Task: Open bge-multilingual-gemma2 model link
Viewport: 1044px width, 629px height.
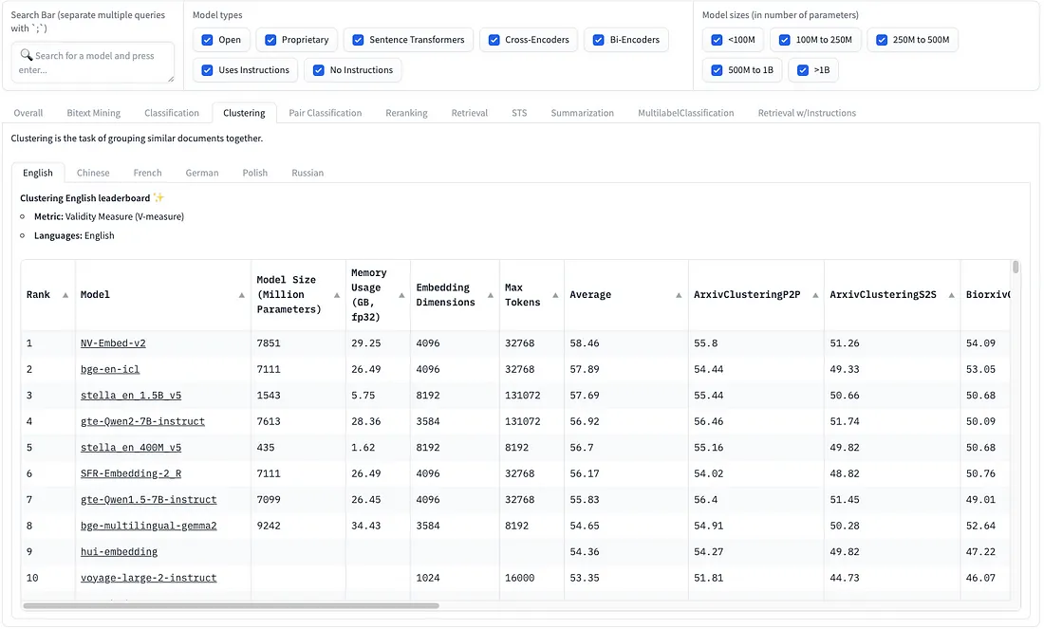Action: (148, 526)
